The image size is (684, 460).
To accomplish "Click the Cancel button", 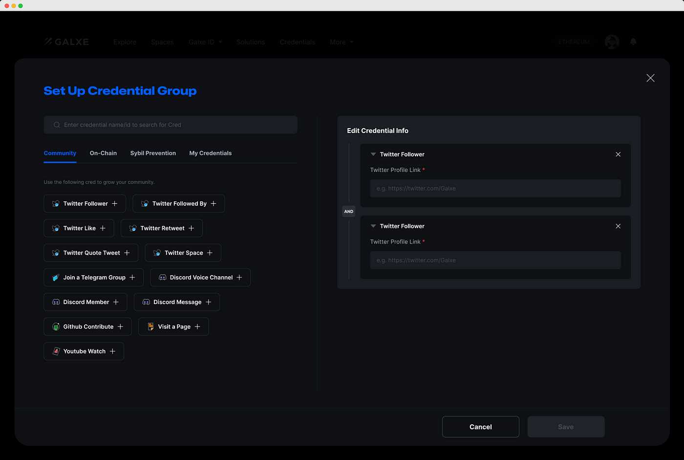I will point(481,427).
